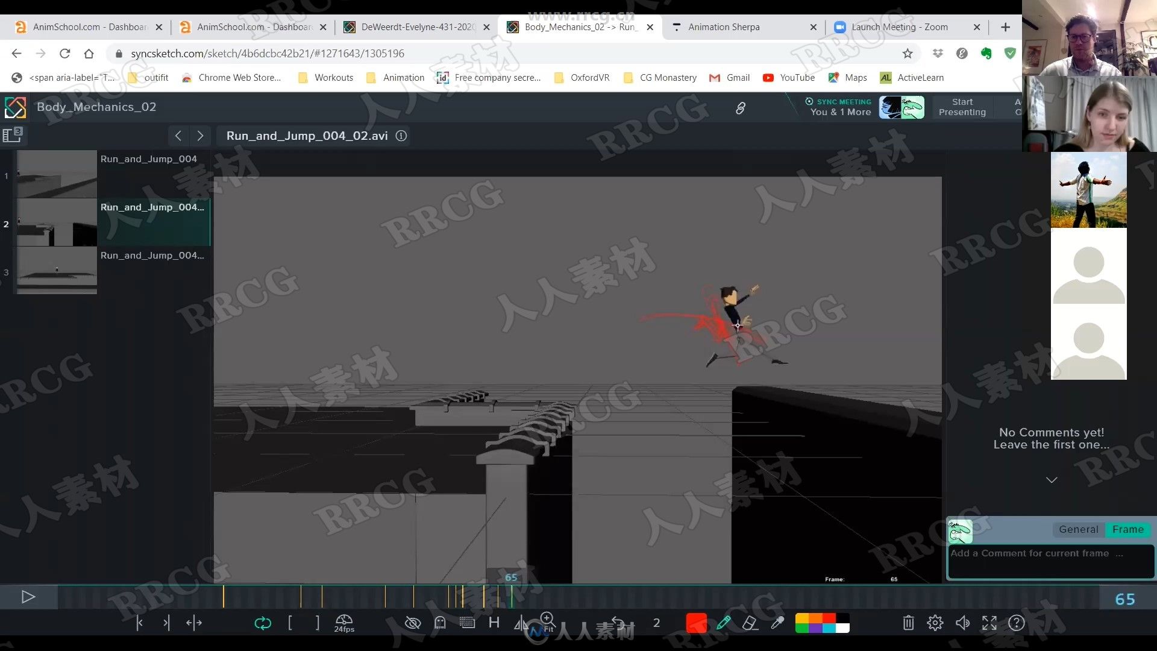Select the Draw/Pencil annotation tool
This screenshot has width=1157, height=651.
pyautogui.click(x=723, y=623)
